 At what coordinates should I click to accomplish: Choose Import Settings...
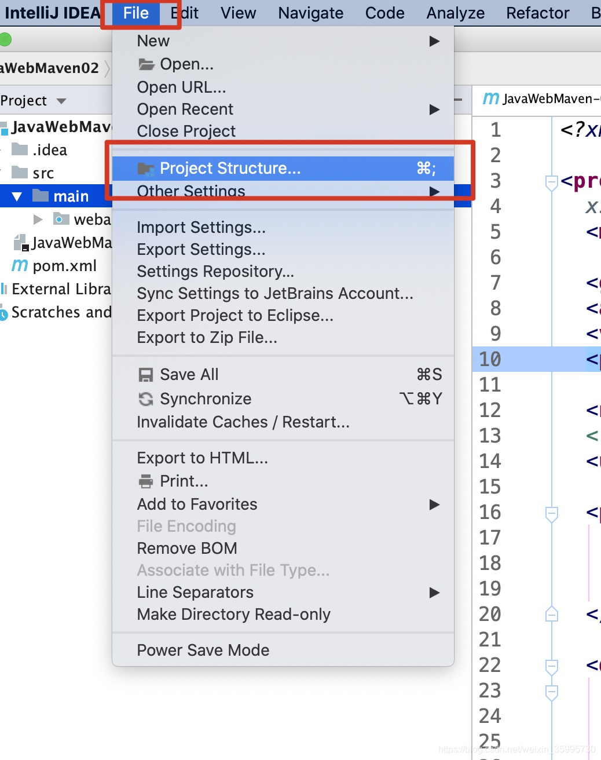click(x=283, y=228)
